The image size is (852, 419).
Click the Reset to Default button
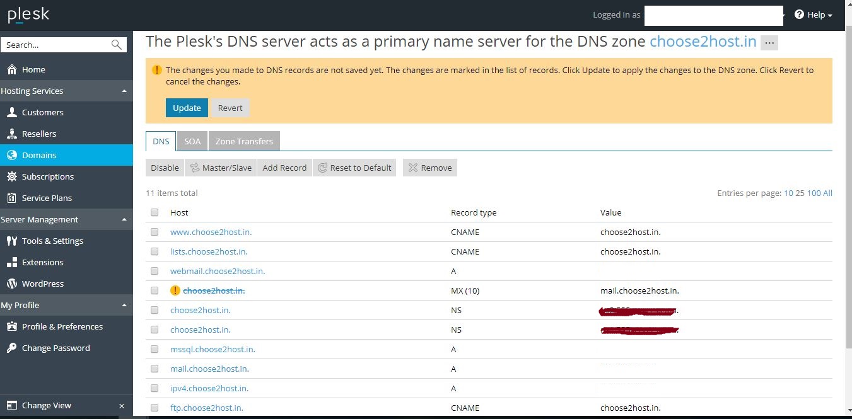pos(354,168)
